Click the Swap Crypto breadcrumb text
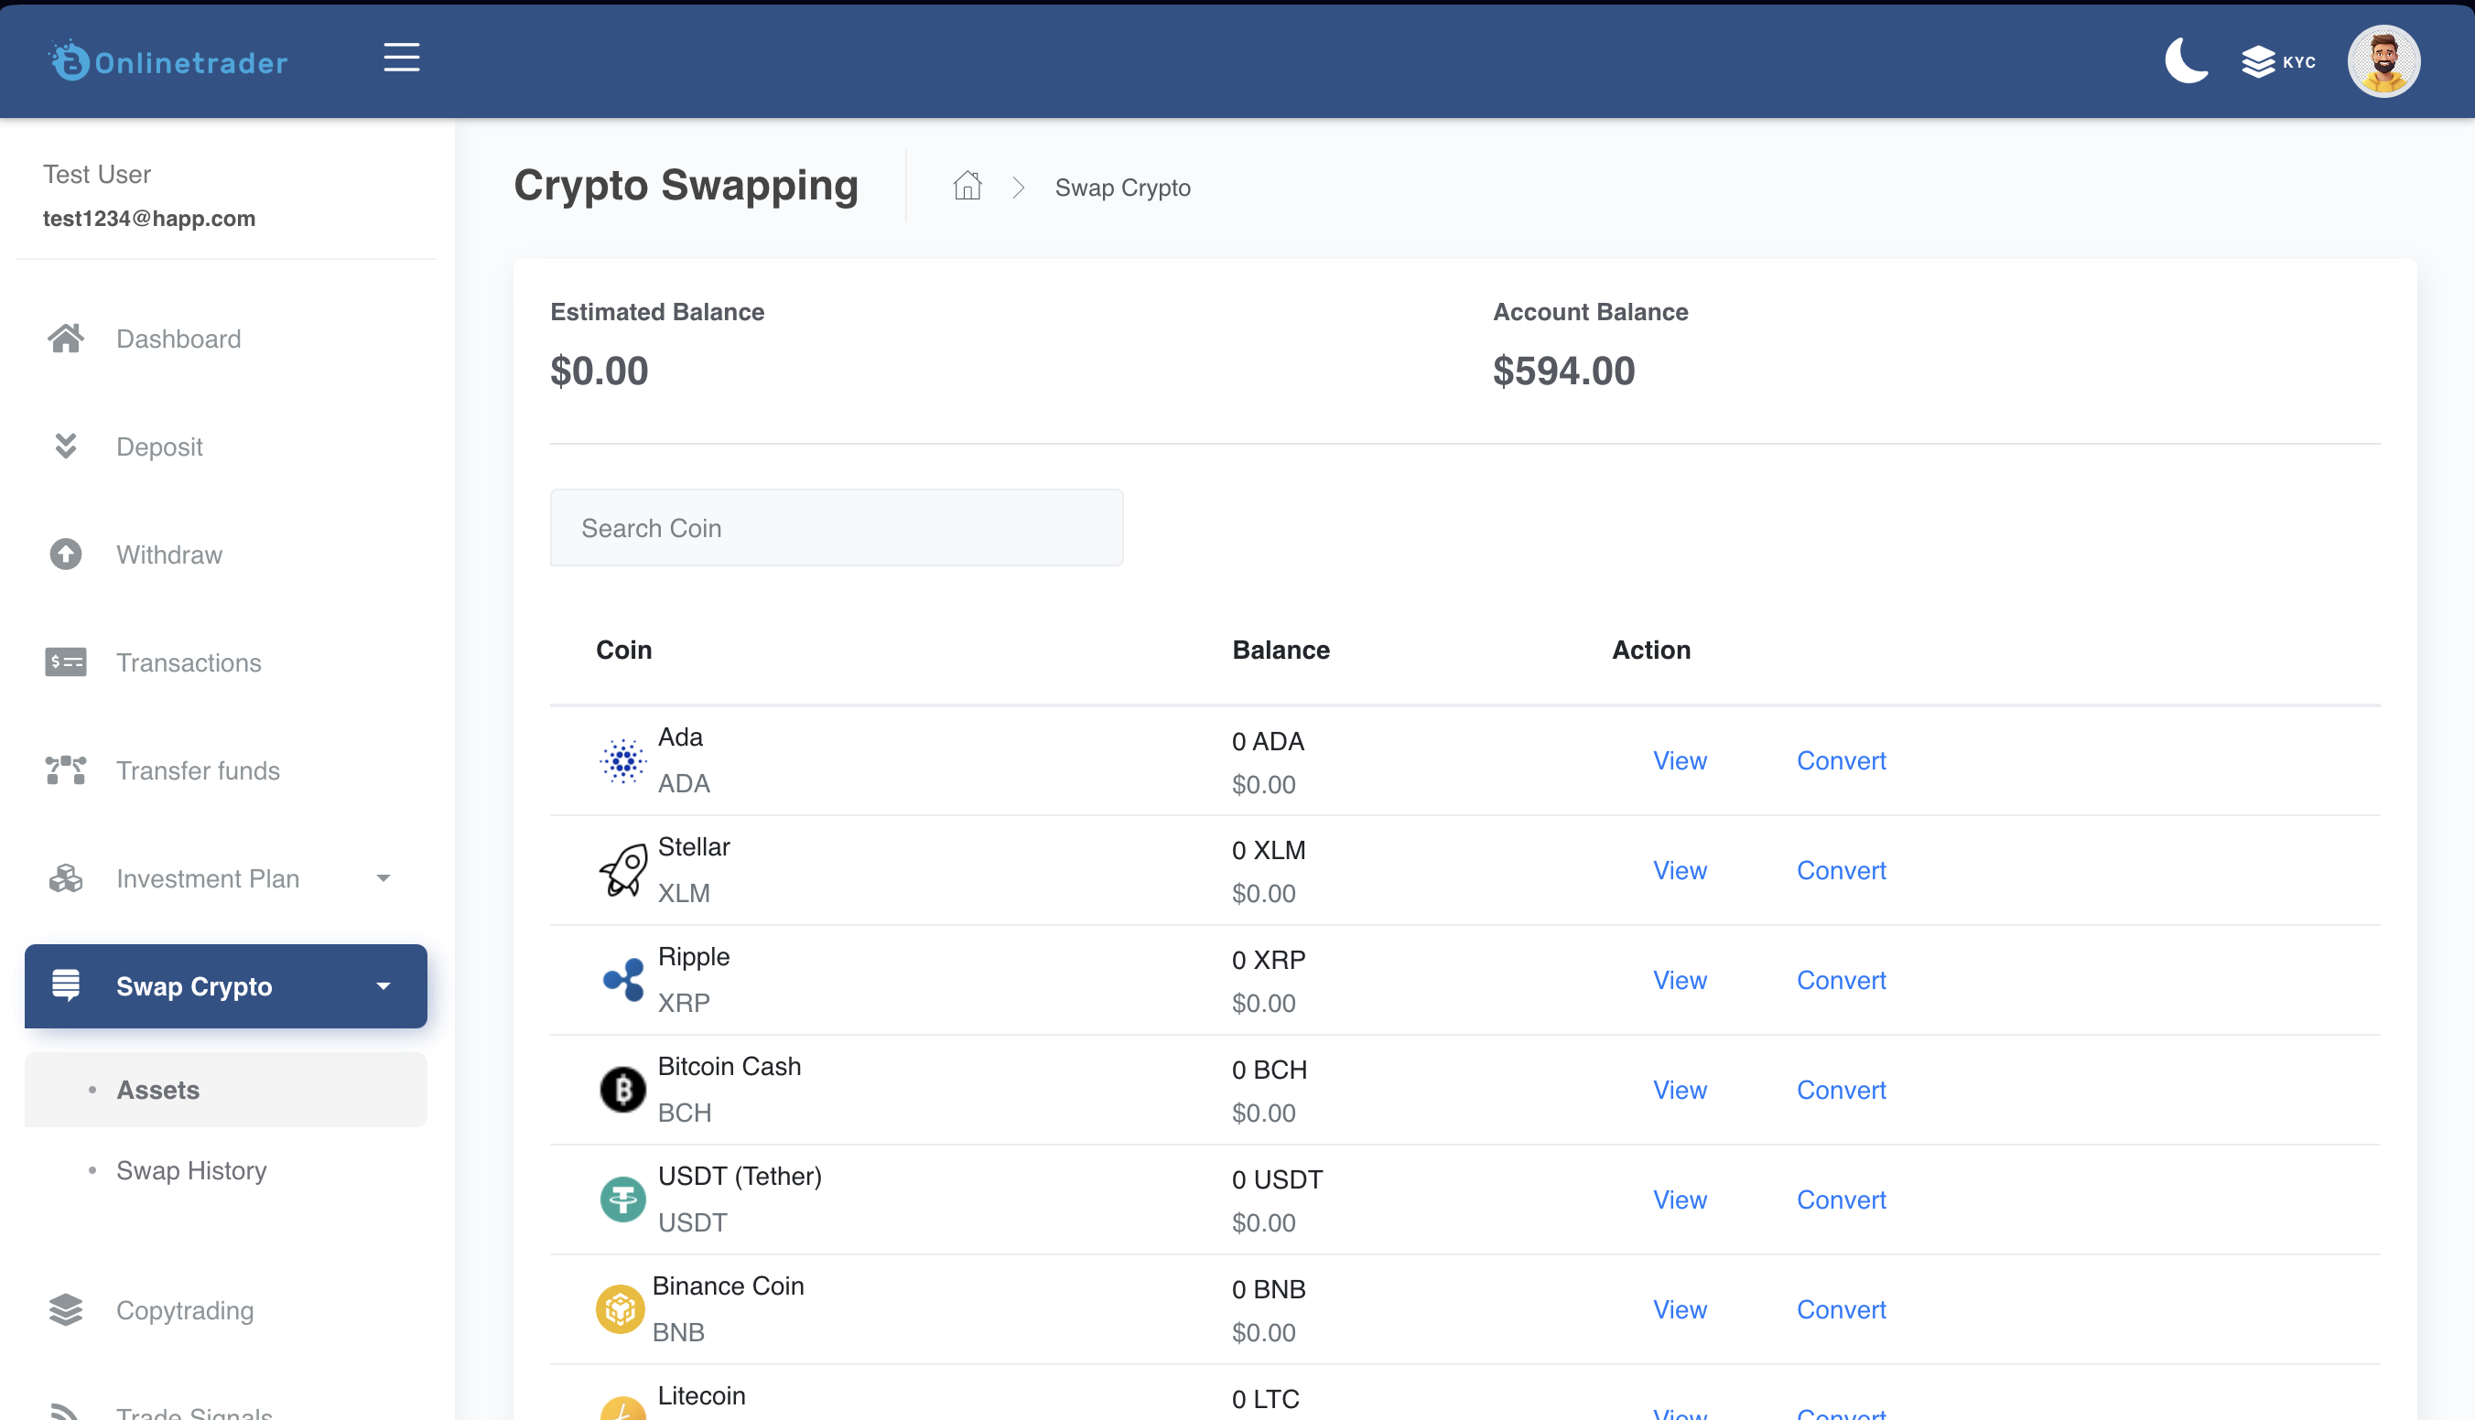The height and width of the screenshot is (1420, 2475). point(1122,188)
